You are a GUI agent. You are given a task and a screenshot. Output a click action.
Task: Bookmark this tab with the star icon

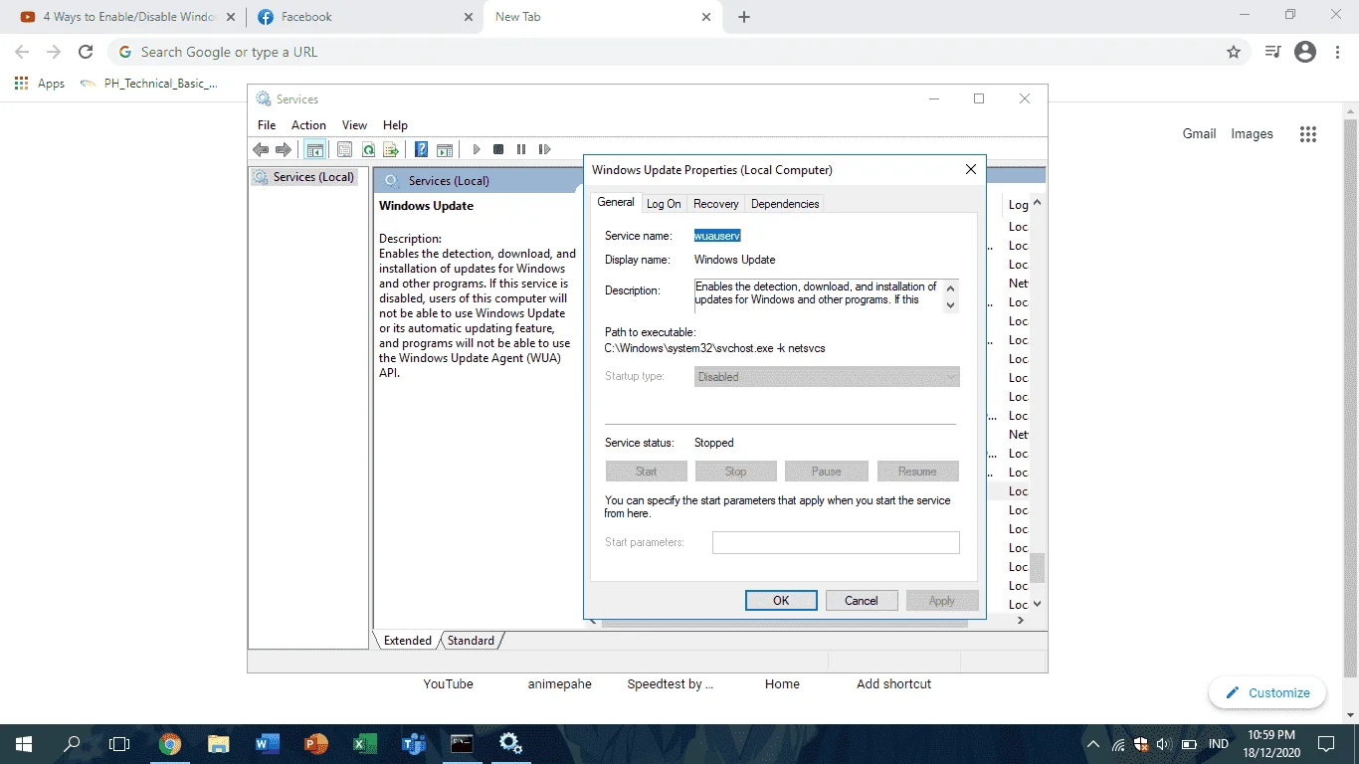point(1234,52)
